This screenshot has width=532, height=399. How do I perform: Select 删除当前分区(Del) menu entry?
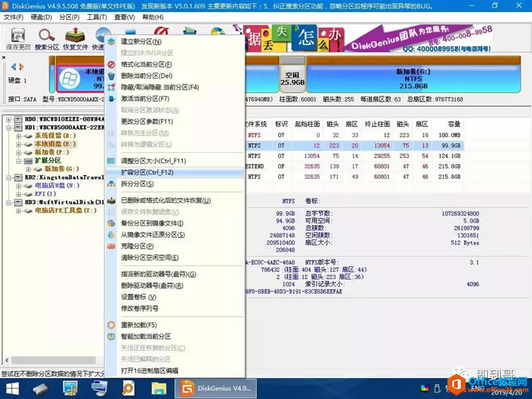coord(147,76)
